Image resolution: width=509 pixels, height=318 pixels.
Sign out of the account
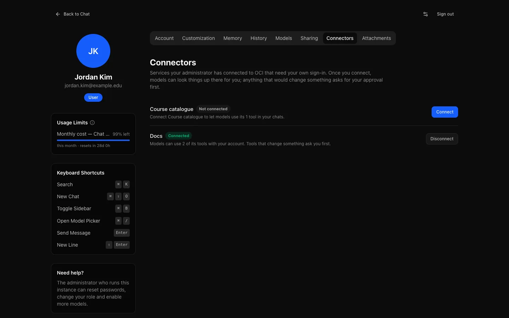click(445, 14)
